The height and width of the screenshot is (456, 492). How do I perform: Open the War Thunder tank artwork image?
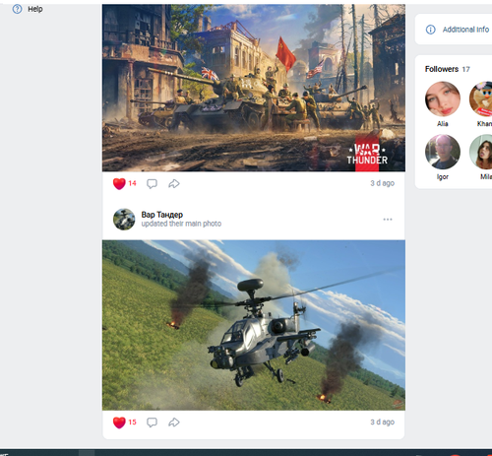tap(254, 88)
